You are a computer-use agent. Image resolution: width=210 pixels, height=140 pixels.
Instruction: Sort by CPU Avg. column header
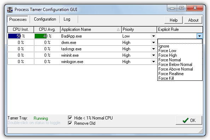coord(47,29)
